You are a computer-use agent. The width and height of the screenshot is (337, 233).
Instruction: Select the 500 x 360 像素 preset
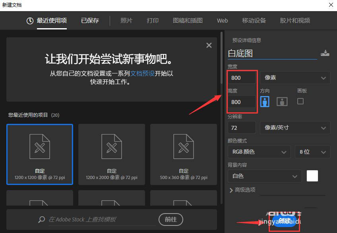coord(184,154)
